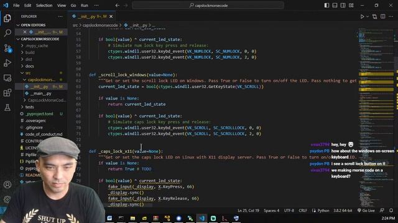Screen dimensions: 398x223
Task: Click src in the breadcrumb path
Action: 75,25
